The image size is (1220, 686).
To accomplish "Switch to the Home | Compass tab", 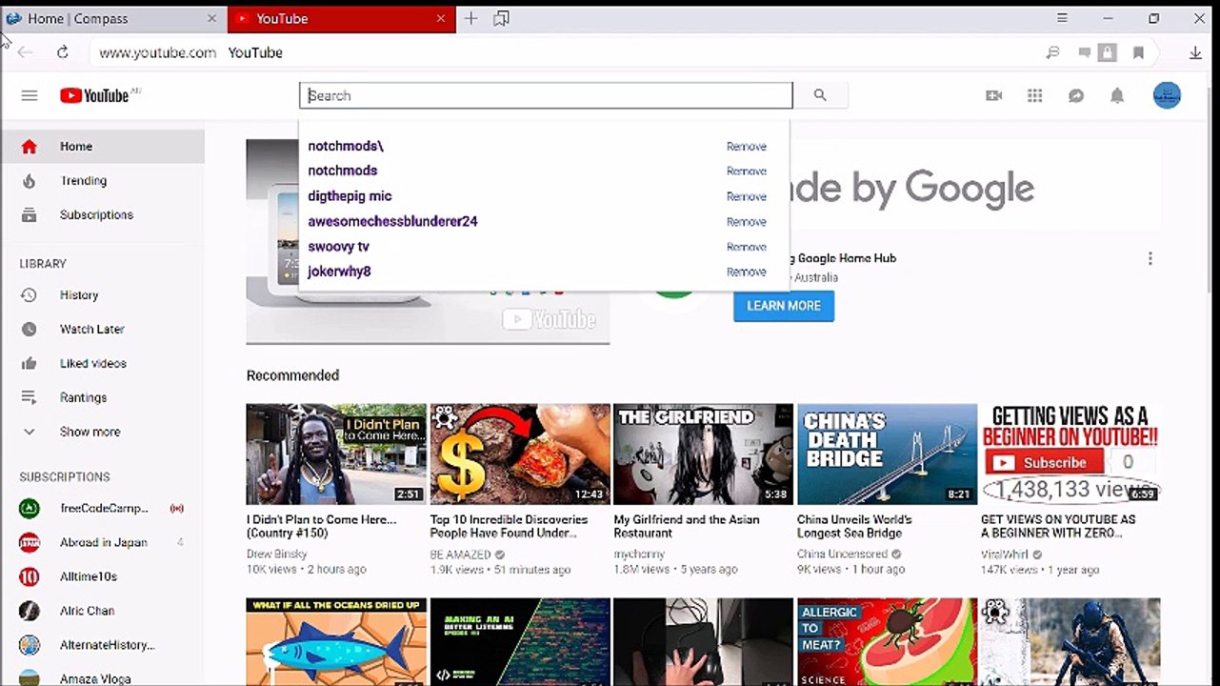I will 104,18.
